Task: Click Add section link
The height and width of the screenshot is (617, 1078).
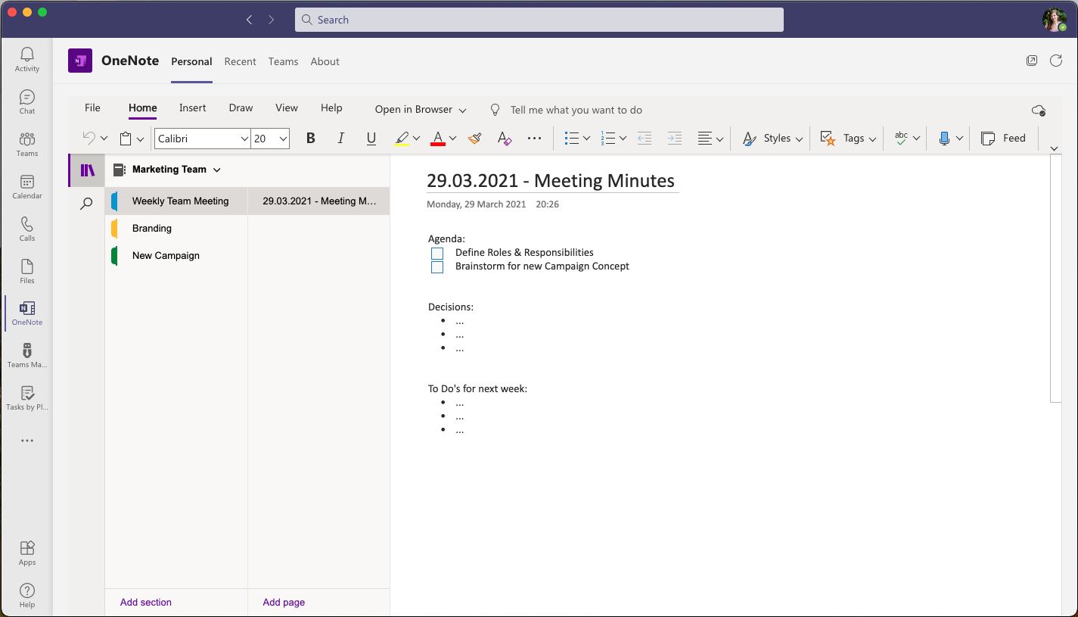Action: pos(146,603)
